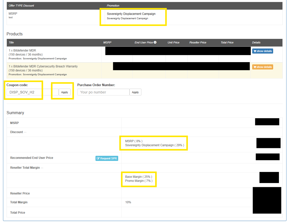288x223 pixels.
Task: Click the 'Coupon code:' label
Action: 17,85
